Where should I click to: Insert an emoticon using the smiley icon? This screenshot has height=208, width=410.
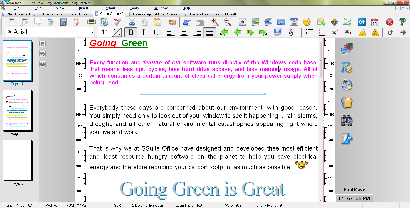(306, 22)
